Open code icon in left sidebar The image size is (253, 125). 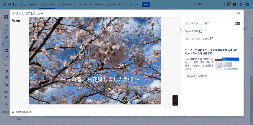7,97
